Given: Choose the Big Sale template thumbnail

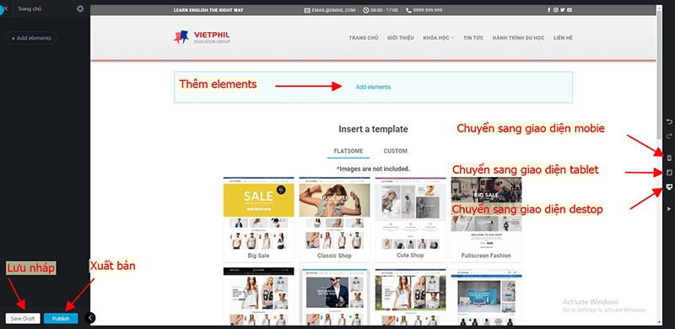Looking at the screenshot, I should (x=259, y=218).
